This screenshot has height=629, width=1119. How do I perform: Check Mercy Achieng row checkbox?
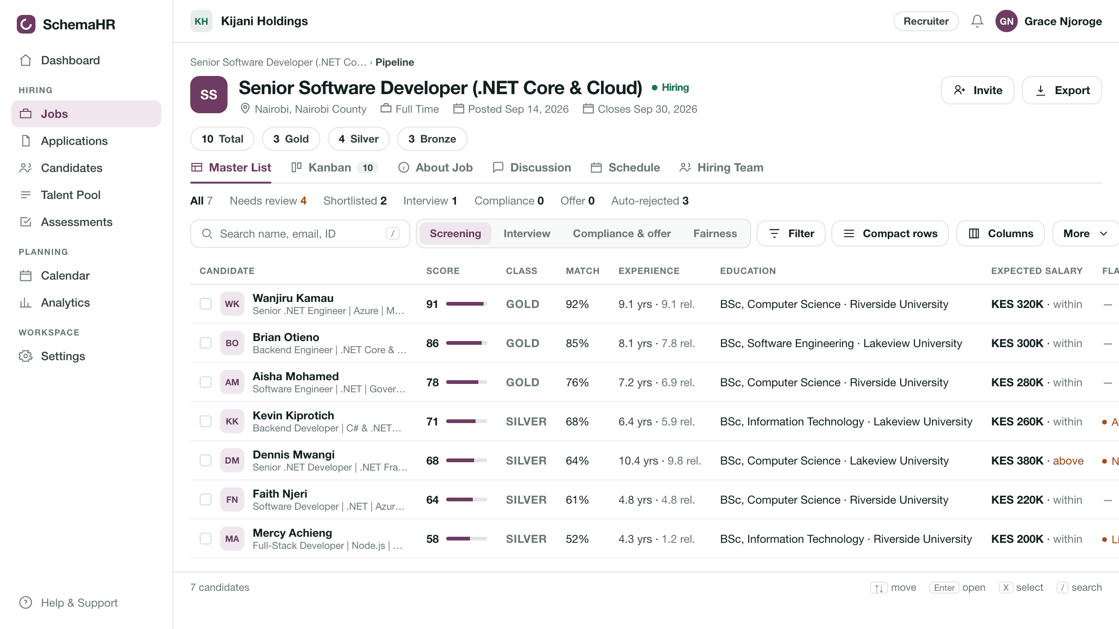pos(206,539)
